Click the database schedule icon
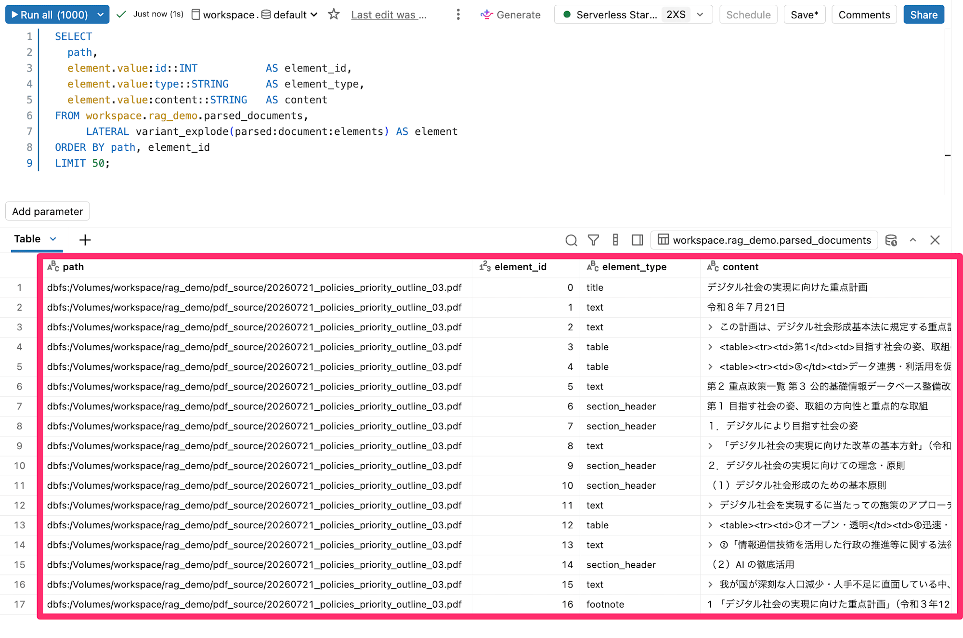963x638 pixels. coord(891,240)
